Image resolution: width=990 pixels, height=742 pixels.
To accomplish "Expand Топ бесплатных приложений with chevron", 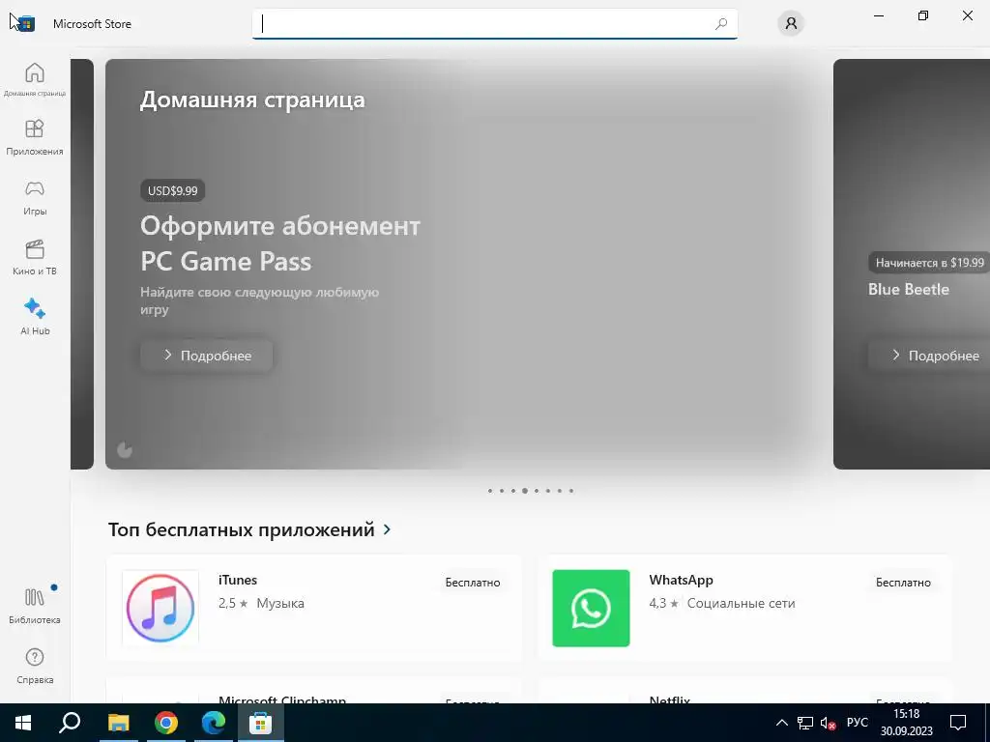I will [x=387, y=529].
